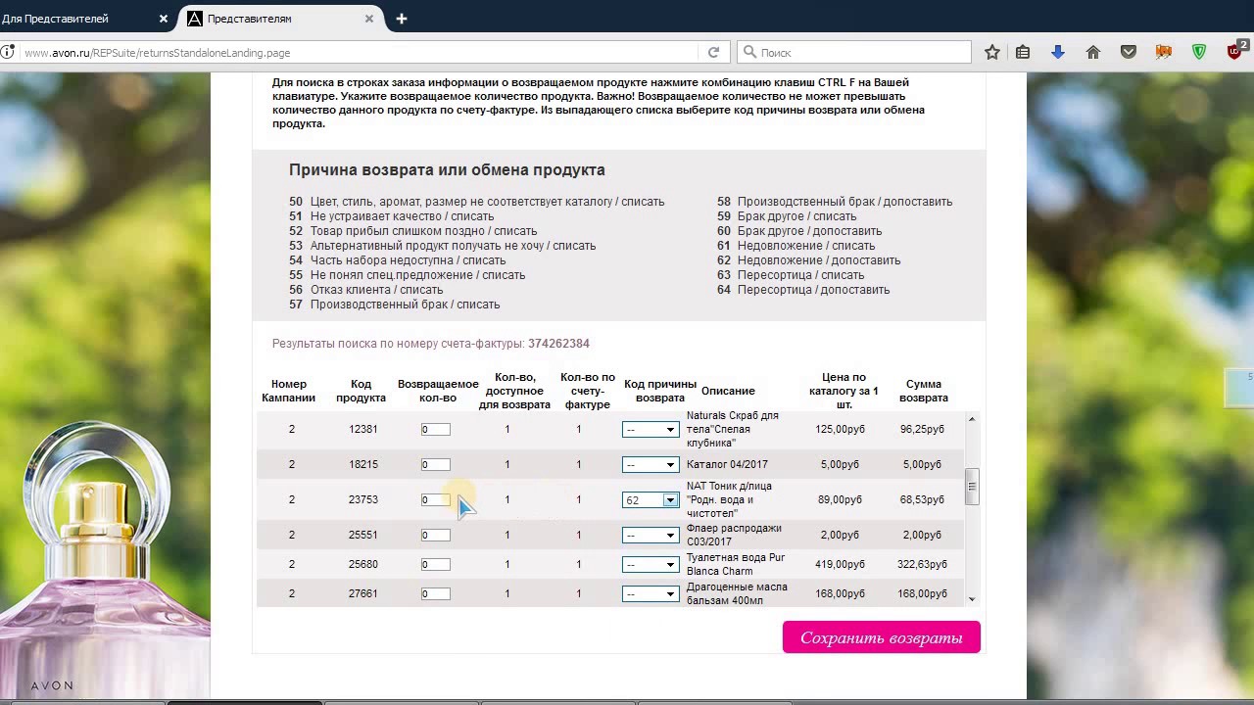The height and width of the screenshot is (705, 1254).
Task: Click the return quantity field for product 18215
Action: click(436, 465)
